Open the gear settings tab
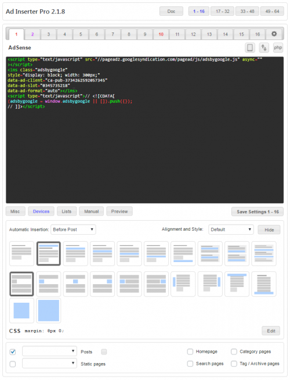This screenshot has width=290, height=380. pos(274,34)
